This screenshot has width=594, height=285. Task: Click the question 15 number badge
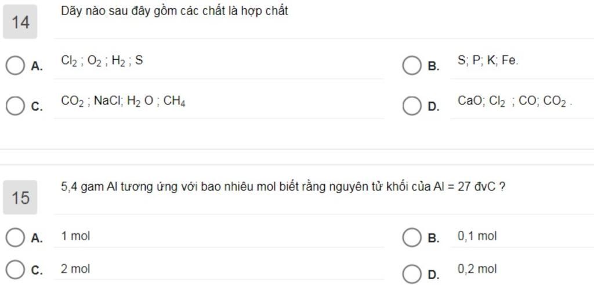20,197
